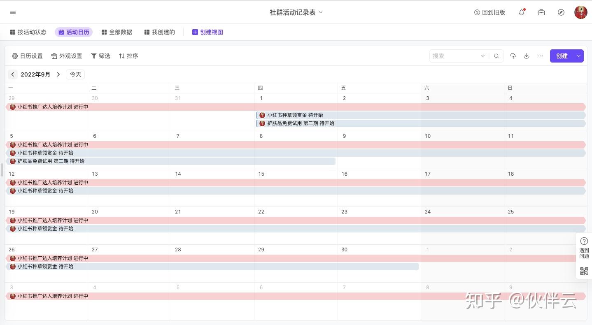Open 小红书种草领赏金 event in week of 19
This screenshot has width=592, height=325.
296,229
